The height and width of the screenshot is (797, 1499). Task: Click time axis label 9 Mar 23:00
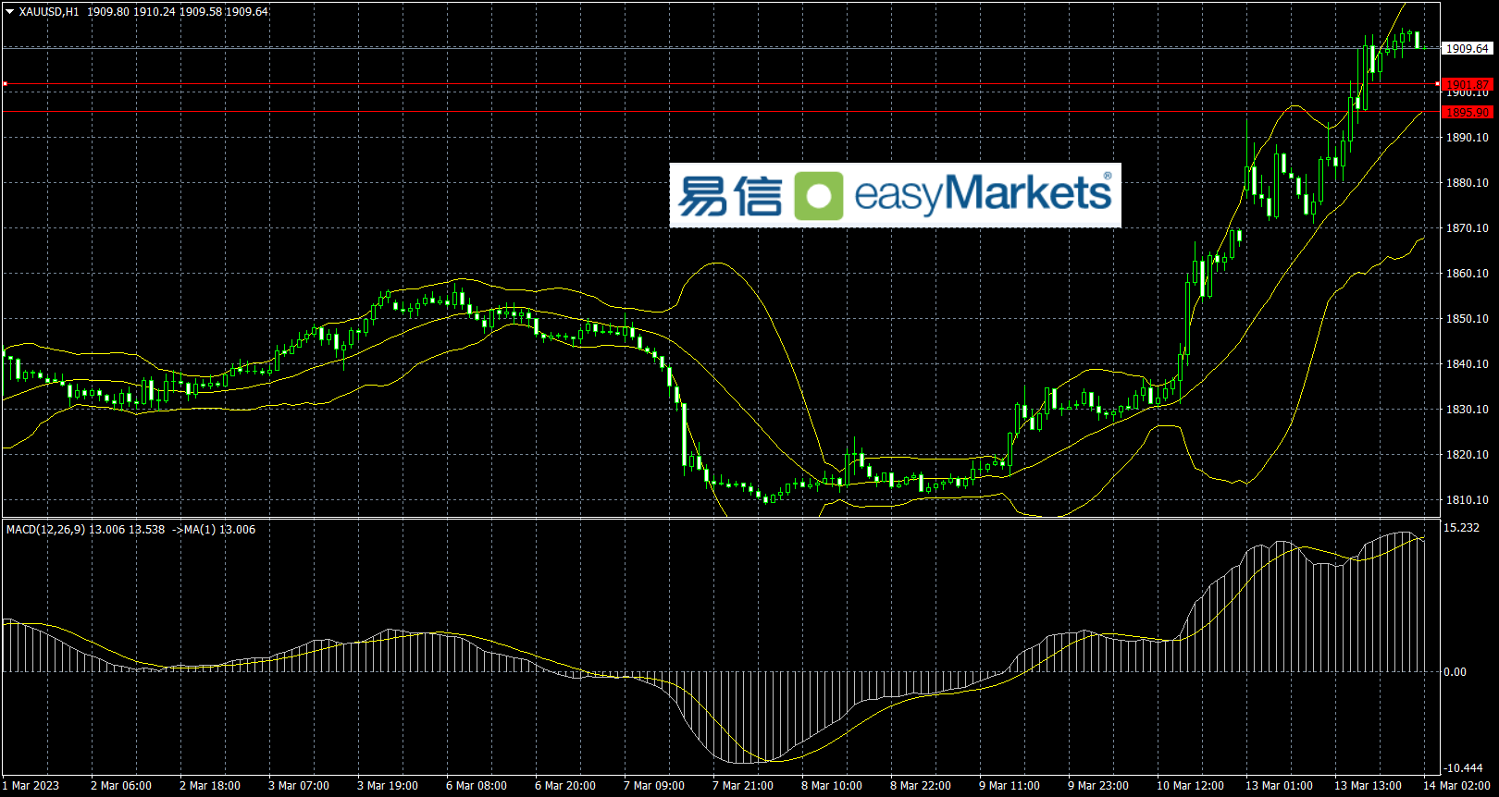pos(1098,786)
